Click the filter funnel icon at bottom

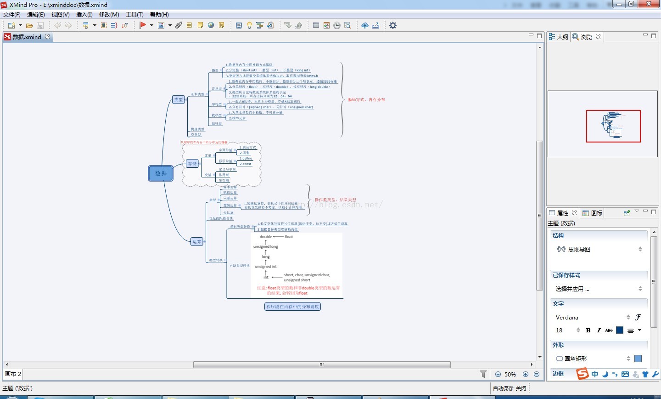coord(483,374)
